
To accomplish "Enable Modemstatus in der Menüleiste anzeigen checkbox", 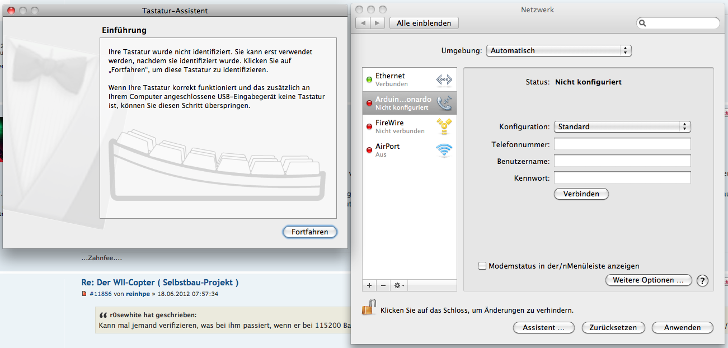I will click(482, 266).
